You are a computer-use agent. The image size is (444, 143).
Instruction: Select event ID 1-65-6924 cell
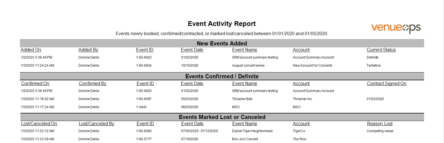(x=144, y=66)
